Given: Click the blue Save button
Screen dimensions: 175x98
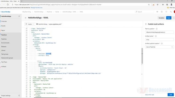Looking at the screenshot, I should [169, 18].
